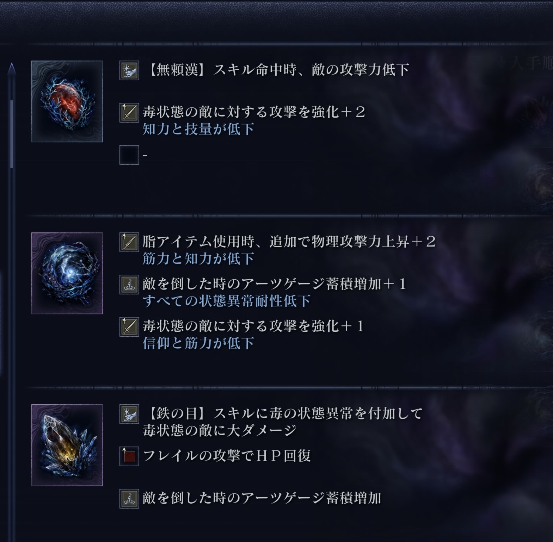Click sword icon next to 毒状態の敵に対する攻撃を強化+1
Image resolution: width=553 pixels, height=542 pixels.
tap(129, 327)
